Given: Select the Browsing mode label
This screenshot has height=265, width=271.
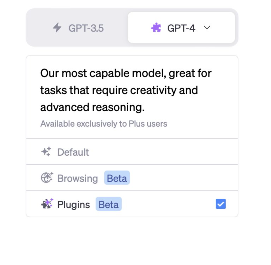Looking at the screenshot, I should coord(77,178).
